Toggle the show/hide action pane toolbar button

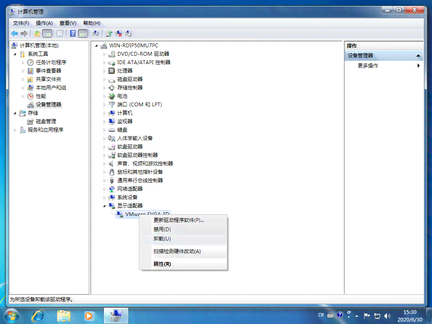[83, 34]
